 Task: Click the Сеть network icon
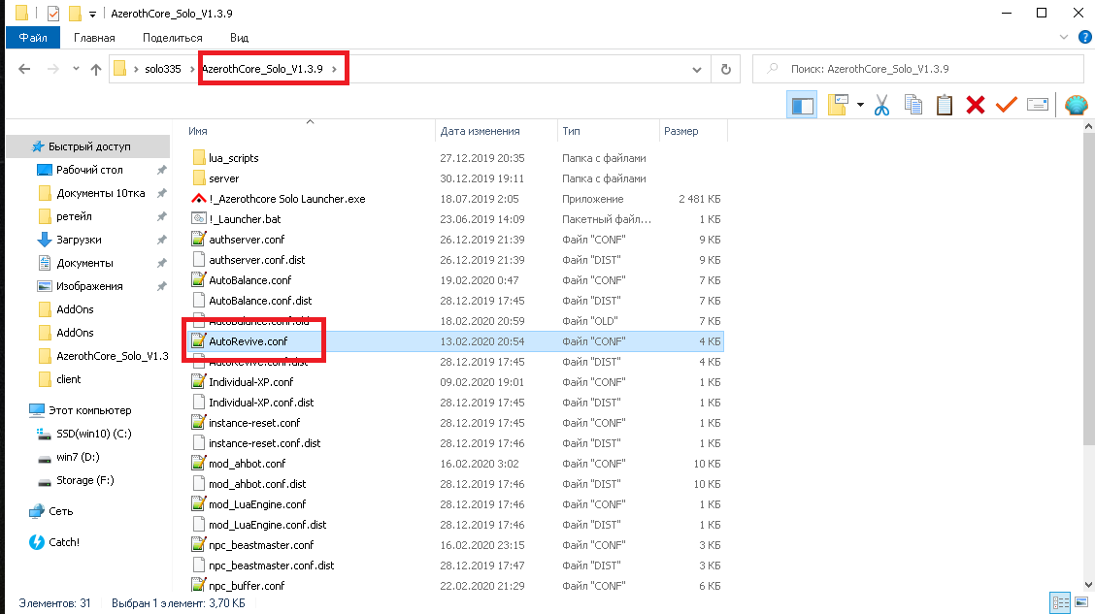tap(36, 511)
